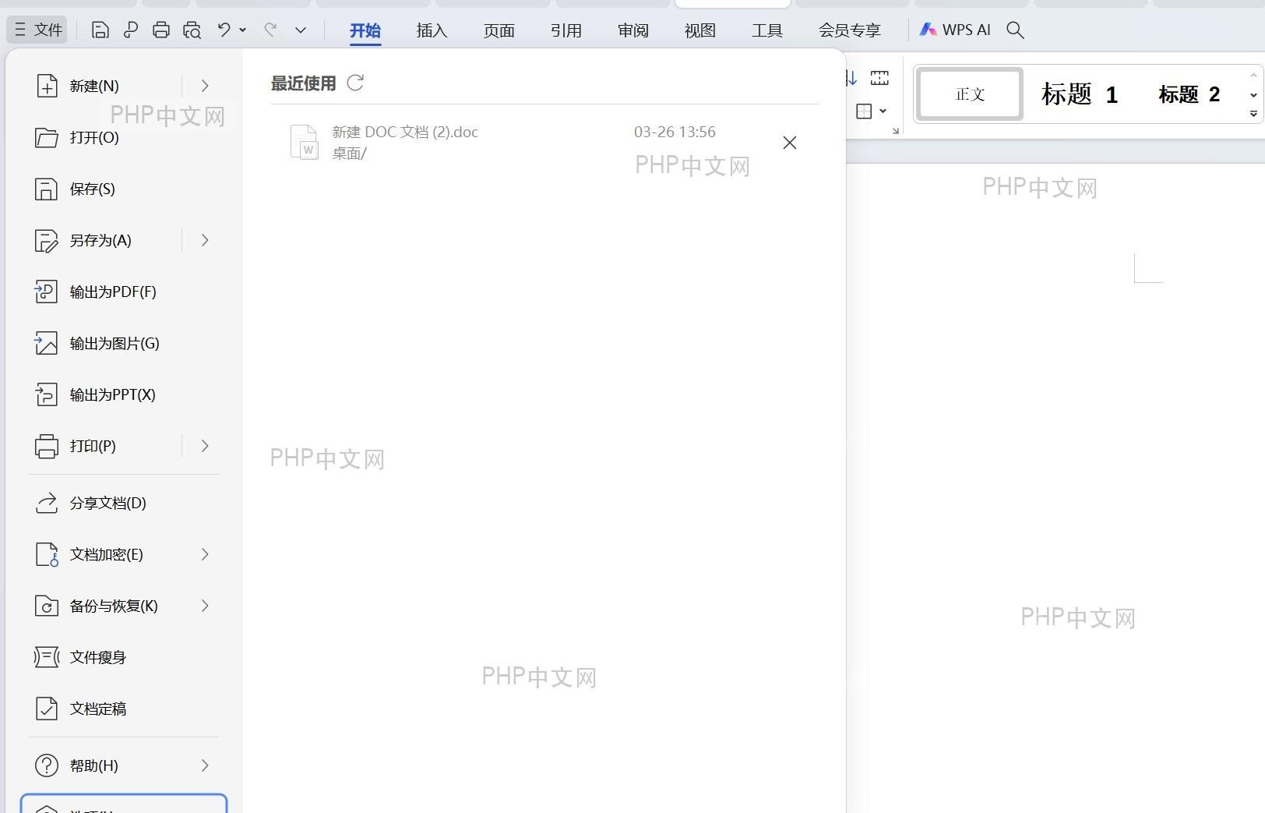Expand the 帮助(H) submenu chevron
The image size is (1265, 813).
205,765
